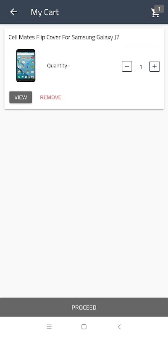
Task: Tap PROCEED to continue checkout
Action: pos(84,308)
